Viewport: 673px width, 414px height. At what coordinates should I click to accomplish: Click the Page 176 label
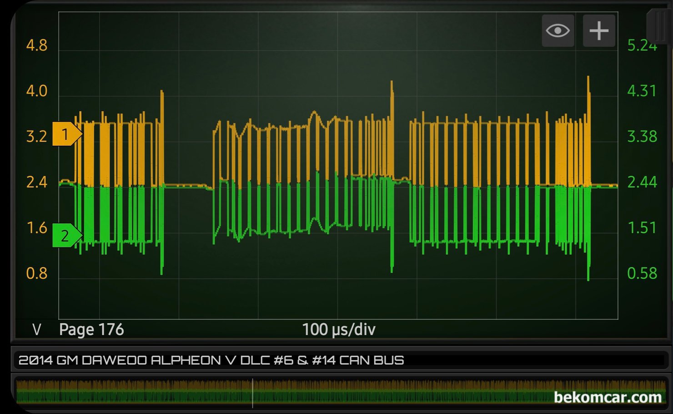[91, 330]
